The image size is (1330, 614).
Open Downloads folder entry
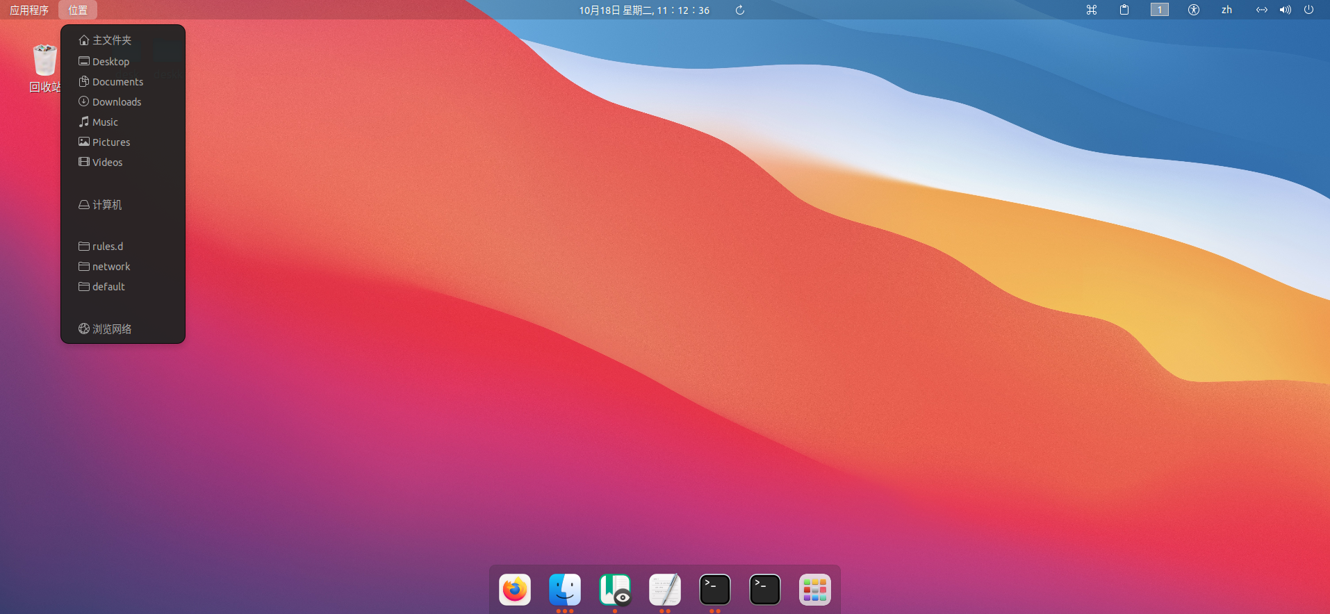point(123,101)
